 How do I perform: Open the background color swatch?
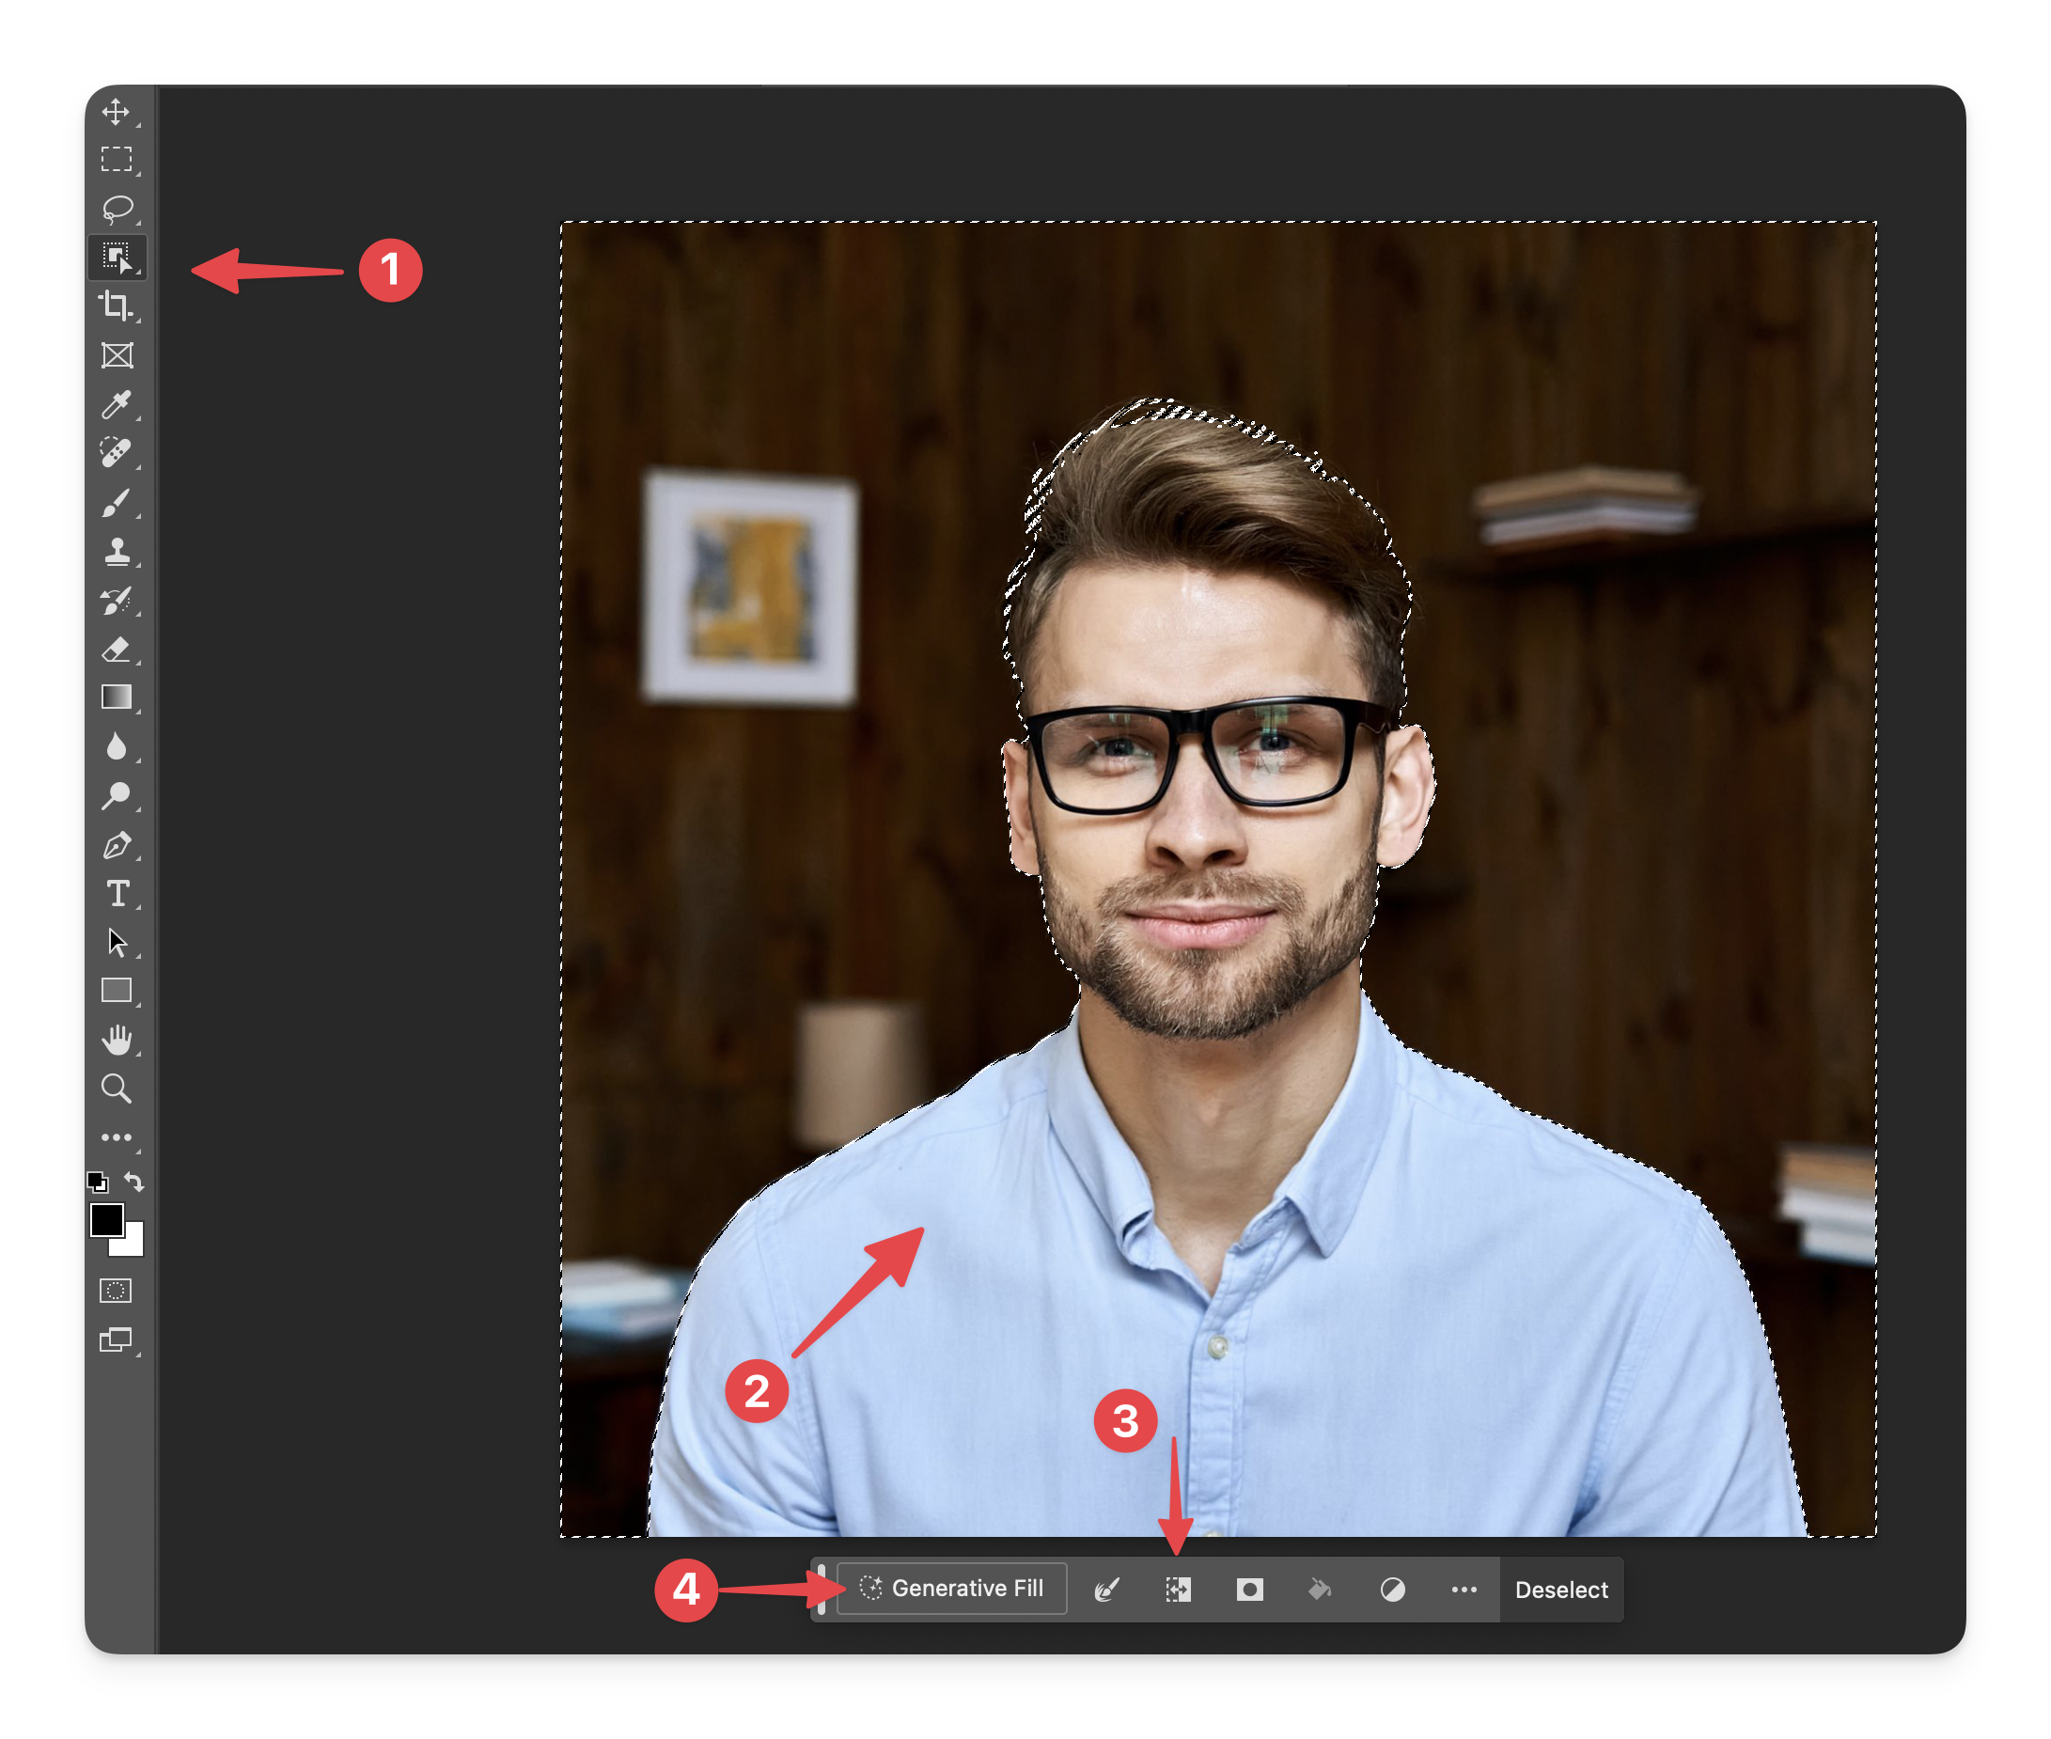133,1245
